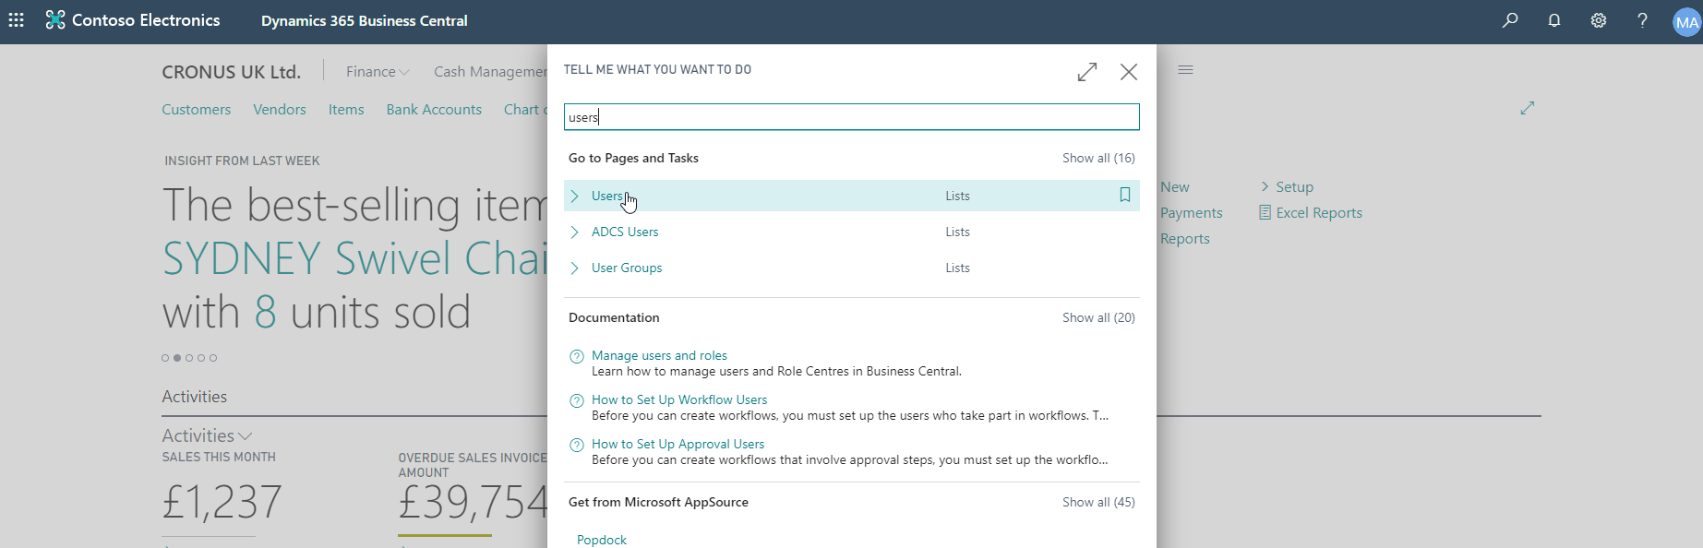Click the hamburger menu beside the dialog
Viewport: 1703px width, 548px height.
1186,70
